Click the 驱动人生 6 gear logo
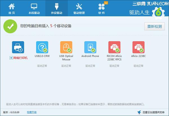The image size is (169, 116). 158,13
